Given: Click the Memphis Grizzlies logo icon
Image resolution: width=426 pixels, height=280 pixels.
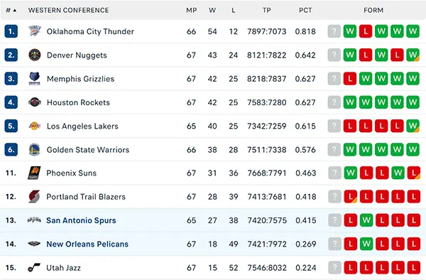Looking at the screenshot, I should tap(35, 79).
